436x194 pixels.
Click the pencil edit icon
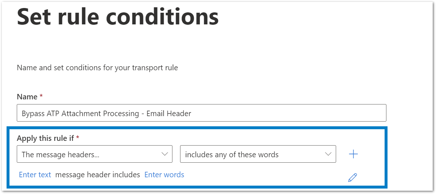click(x=353, y=178)
